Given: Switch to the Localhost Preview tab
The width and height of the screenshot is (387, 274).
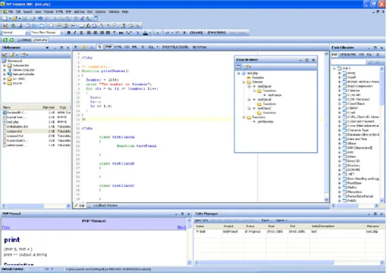Looking at the screenshot, I should coord(105,206).
